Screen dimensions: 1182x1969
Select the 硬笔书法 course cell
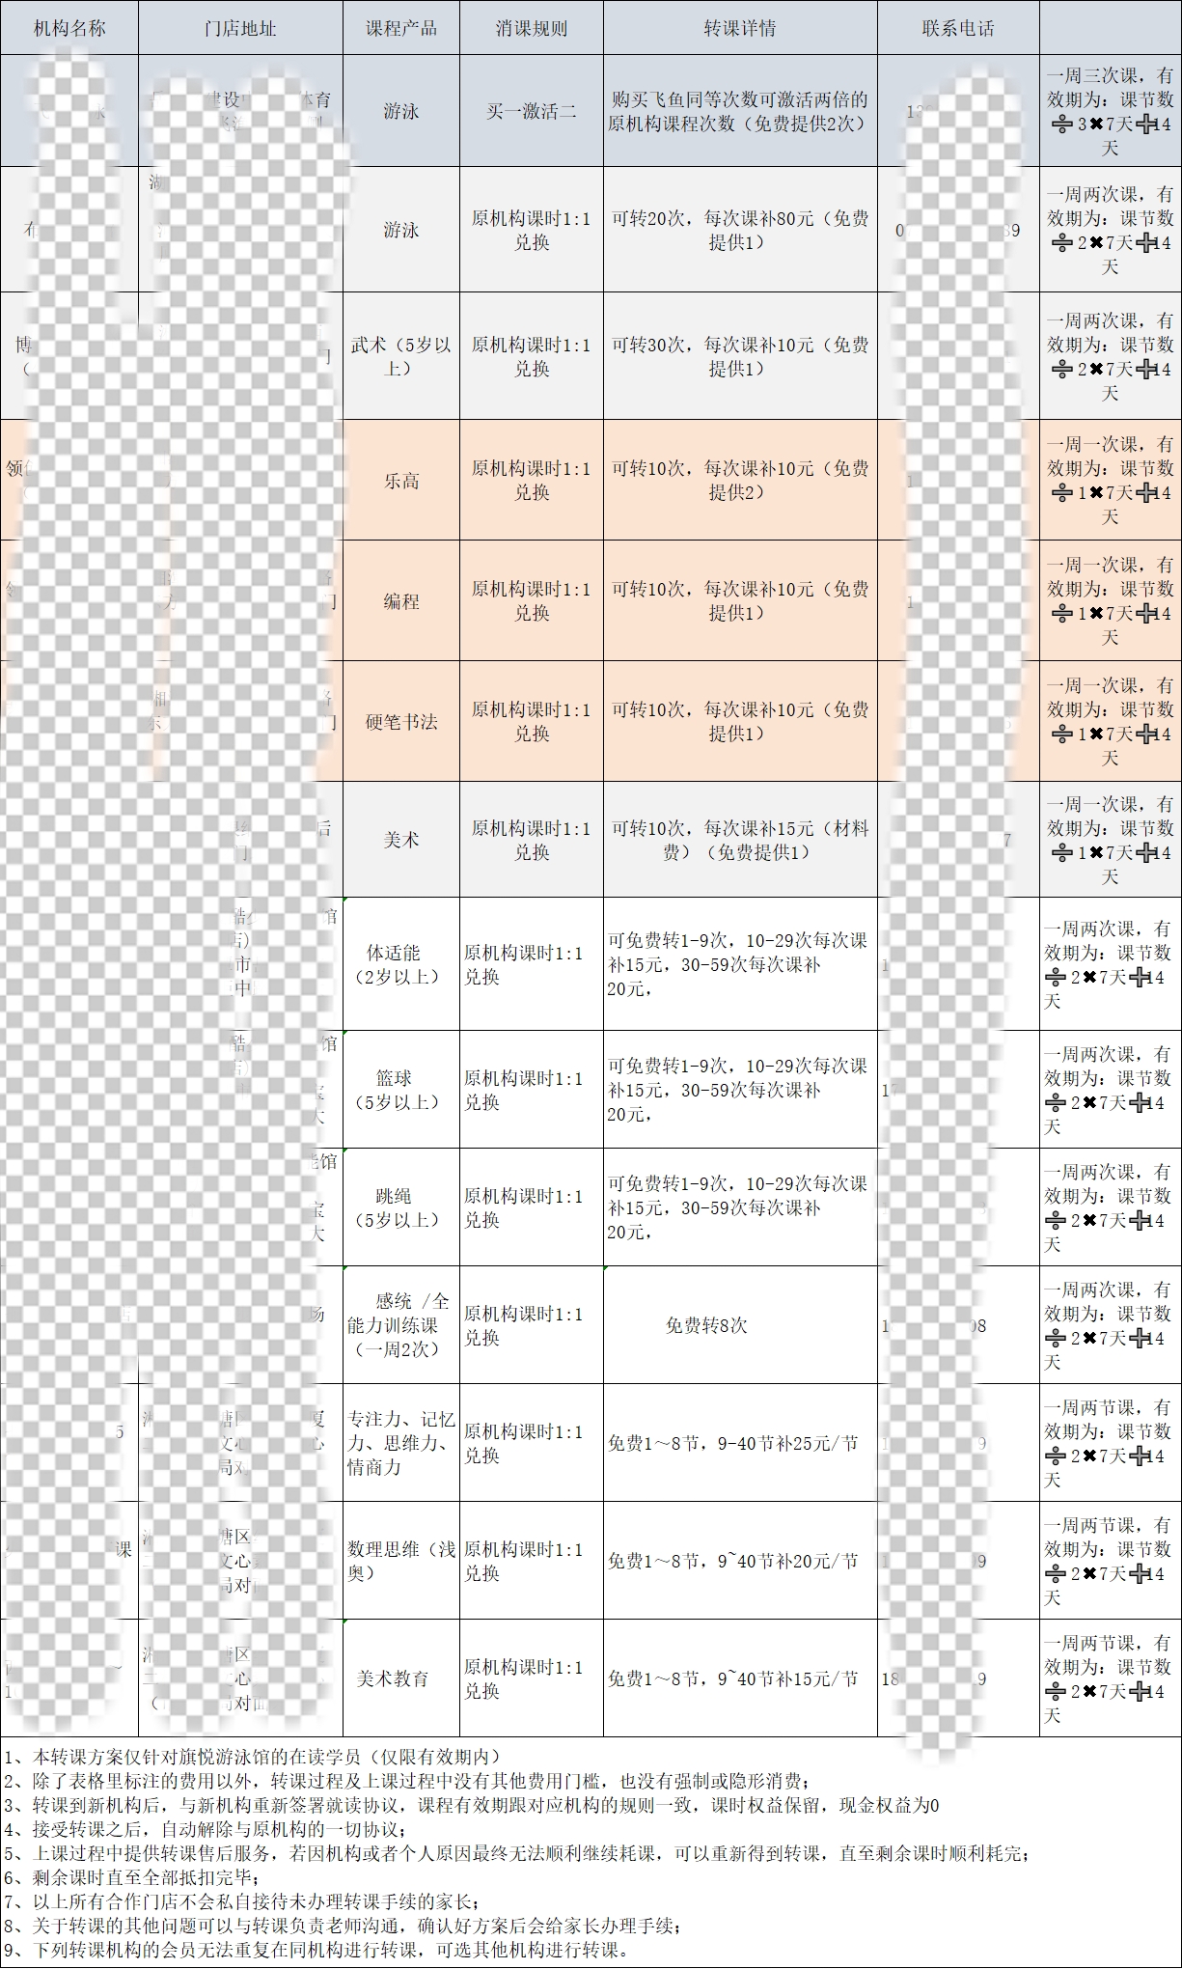(x=400, y=722)
